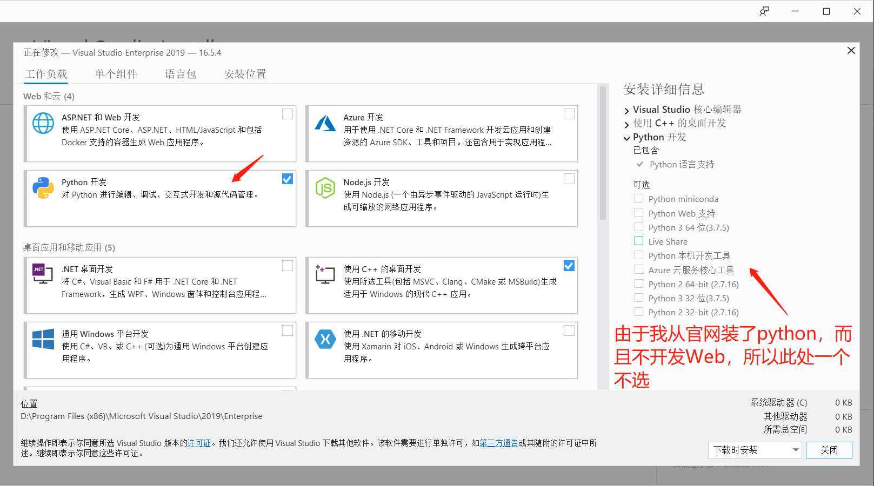Click the Xamarin mobile development icon

325,339
